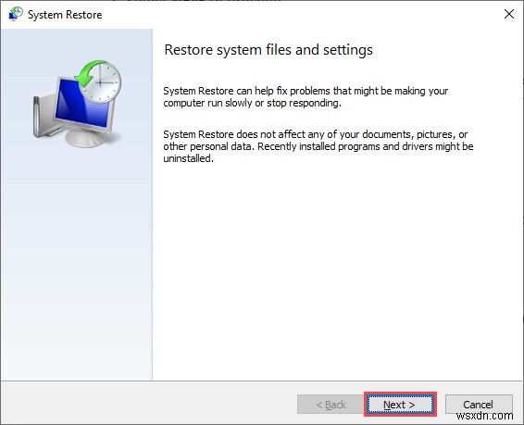Click the paragraph starting 'System Restore does not affect'
524x425 pixels.
[318, 146]
